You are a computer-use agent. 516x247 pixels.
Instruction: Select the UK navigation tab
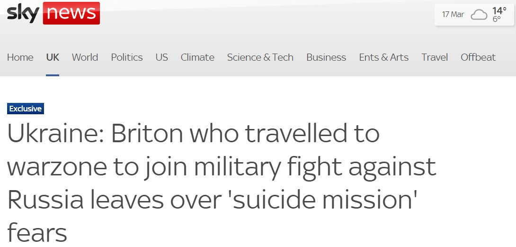coord(53,57)
